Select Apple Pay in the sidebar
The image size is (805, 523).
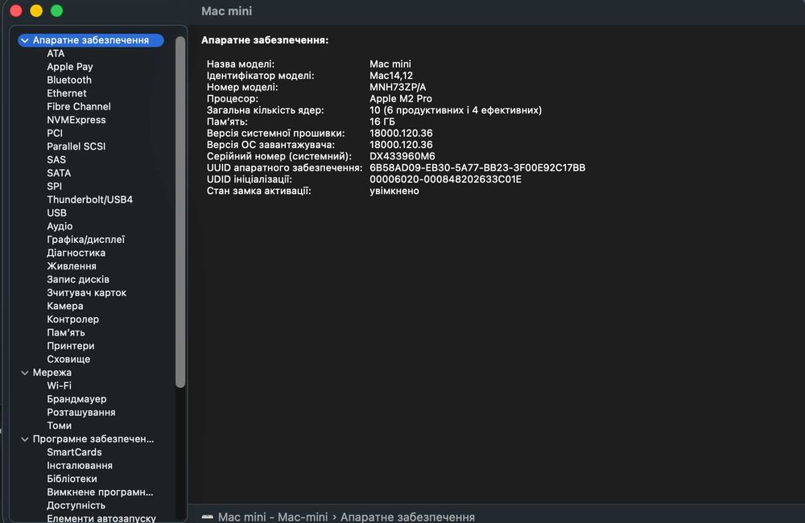(70, 67)
